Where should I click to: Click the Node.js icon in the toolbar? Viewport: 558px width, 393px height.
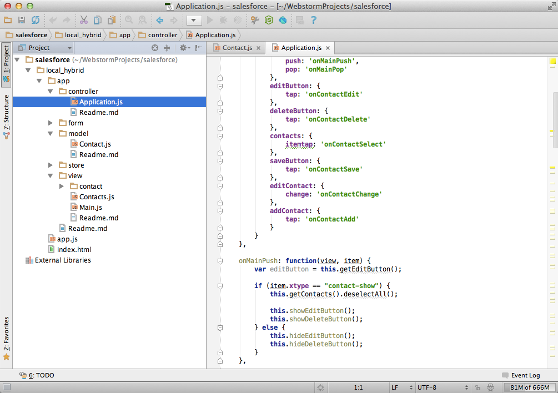click(x=269, y=20)
